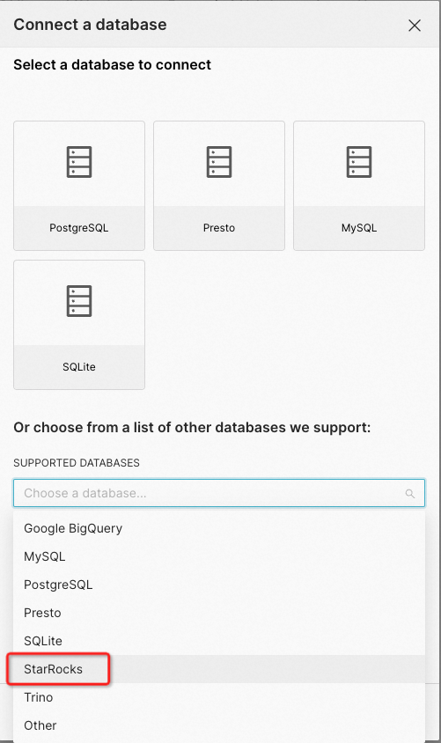Select the MySQL card label
This screenshot has height=743, width=441.
click(x=359, y=228)
